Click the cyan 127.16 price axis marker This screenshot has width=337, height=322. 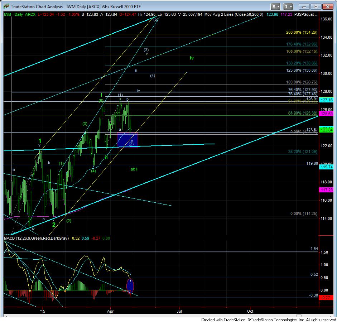point(326,100)
